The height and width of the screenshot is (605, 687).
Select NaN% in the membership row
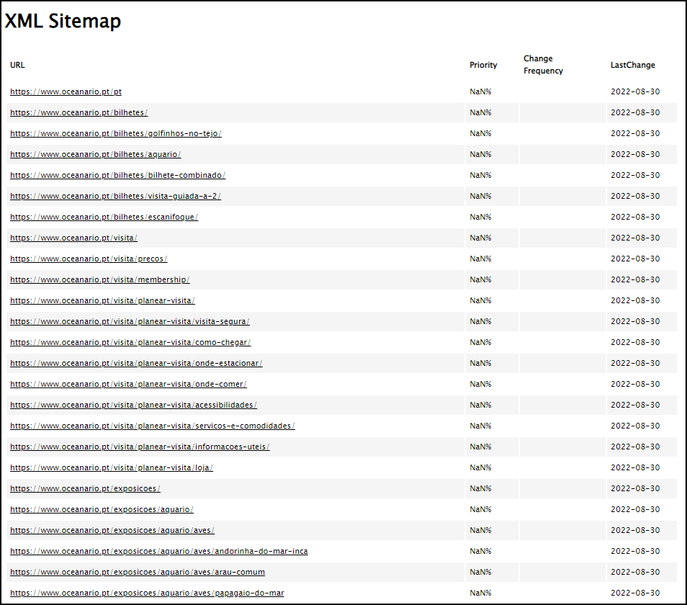[x=480, y=279]
